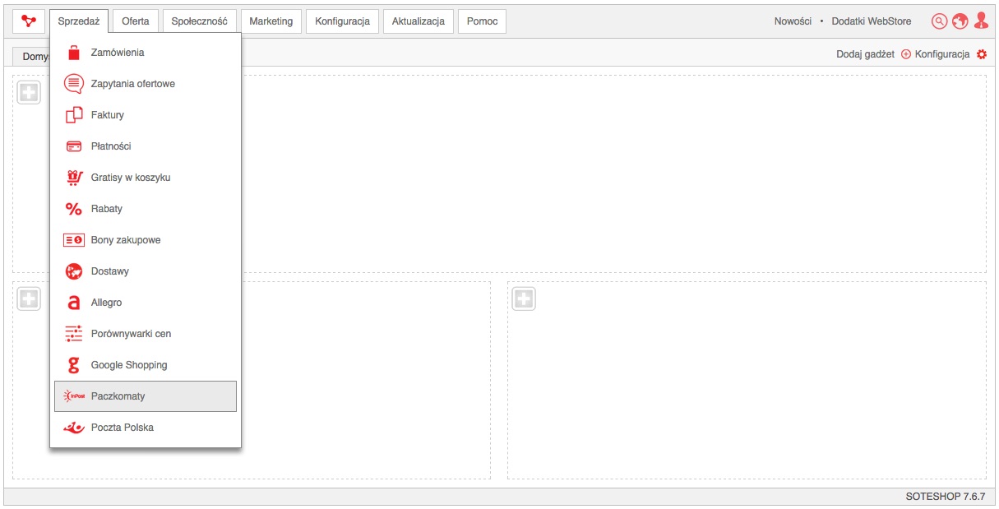Click the Porównywarki cen sliders icon
This screenshot has width=999, height=509.
74,334
